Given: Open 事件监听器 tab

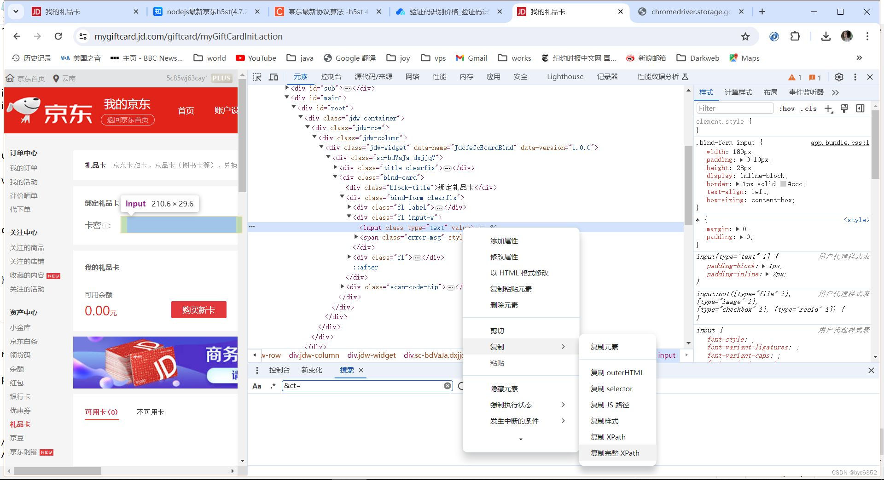Looking at the screenshot, I should click(806, 92).
